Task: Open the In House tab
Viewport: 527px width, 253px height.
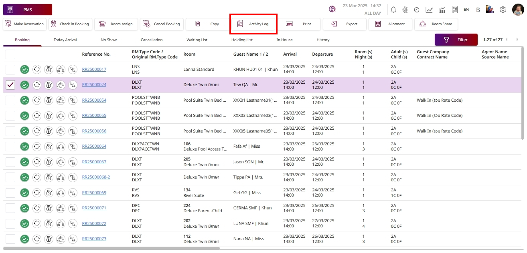Action: coord(284,40)
